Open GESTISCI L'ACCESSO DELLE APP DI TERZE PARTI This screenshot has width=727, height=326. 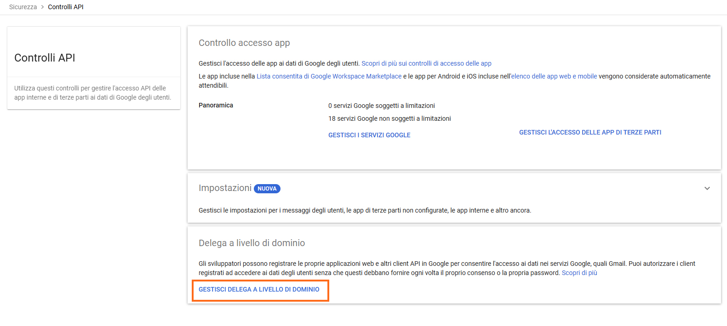(x=590, y=132)
